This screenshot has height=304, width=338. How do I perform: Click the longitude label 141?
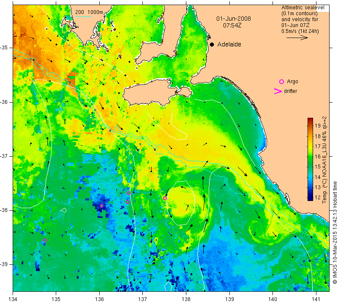click(x=316, y=299)
